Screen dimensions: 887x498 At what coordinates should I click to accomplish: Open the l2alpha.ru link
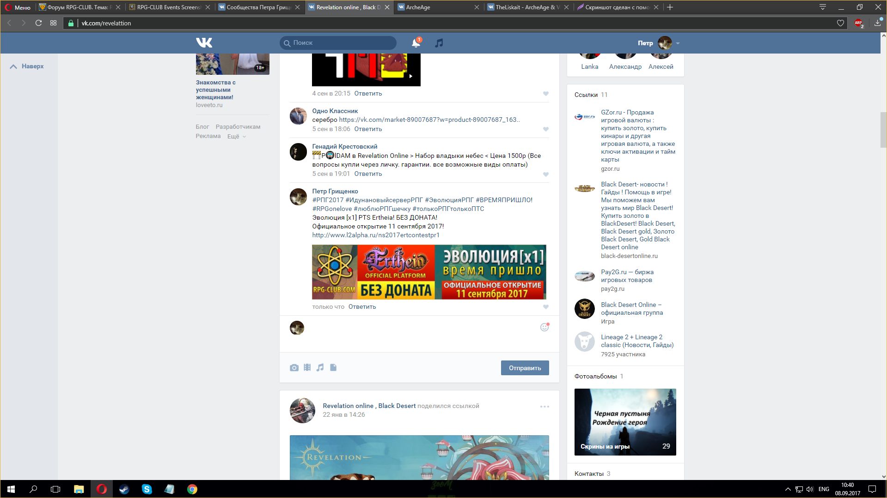coord(375,235)
